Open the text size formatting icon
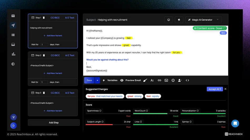Image resolution: width=250 pixels, height=140 pixels. pos(152,80)
